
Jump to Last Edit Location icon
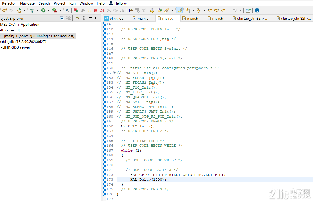210,10
